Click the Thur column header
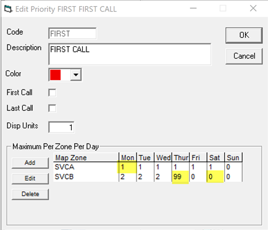Viewport: 268px width, 230px height. (180, 158)
